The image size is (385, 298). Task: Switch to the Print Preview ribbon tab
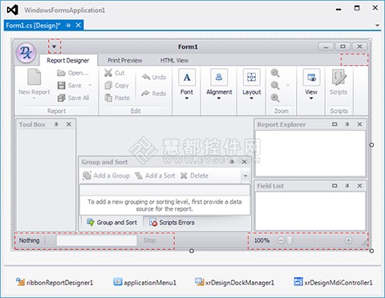pos(125,60)
